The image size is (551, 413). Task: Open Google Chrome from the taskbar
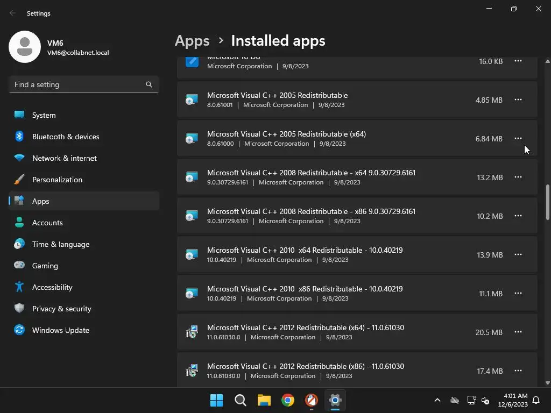coord(288,400)
